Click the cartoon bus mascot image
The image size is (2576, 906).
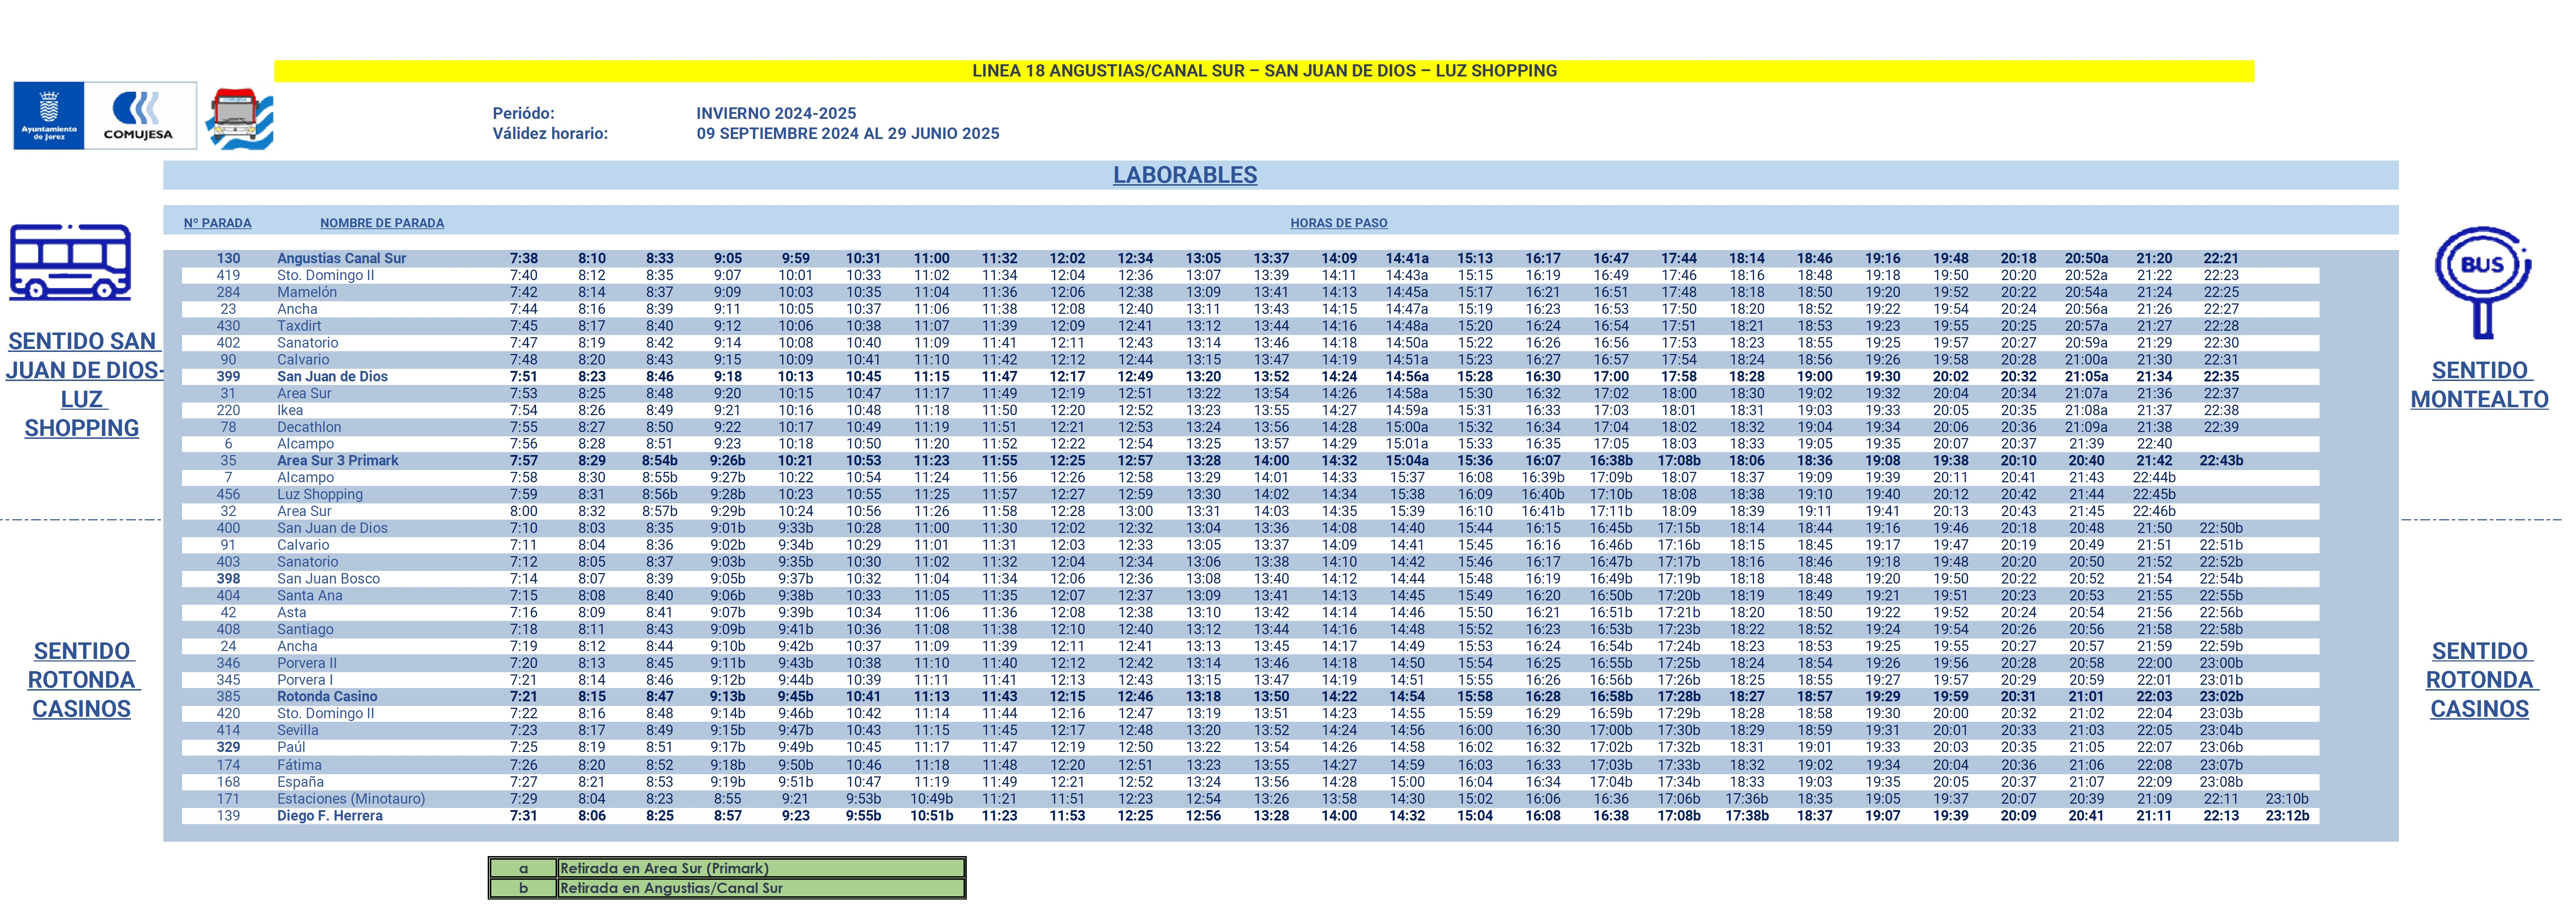click(240, 119)
